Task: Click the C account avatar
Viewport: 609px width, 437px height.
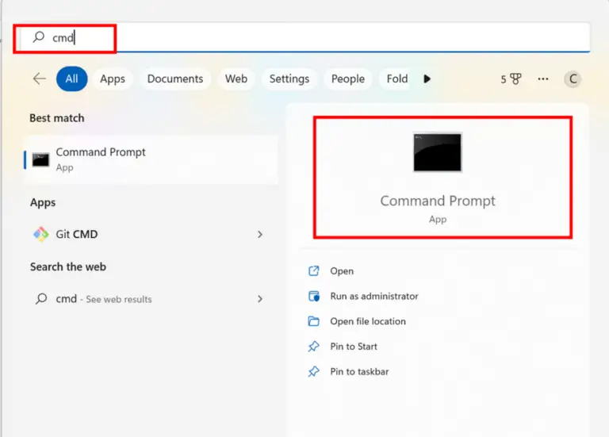Action: coord(573,79)
